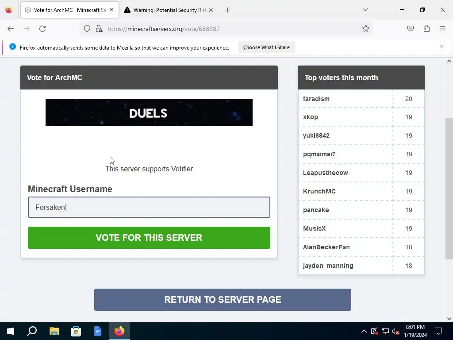Return to Server Page button
The image size is (453, 340).
click(223, 300)
